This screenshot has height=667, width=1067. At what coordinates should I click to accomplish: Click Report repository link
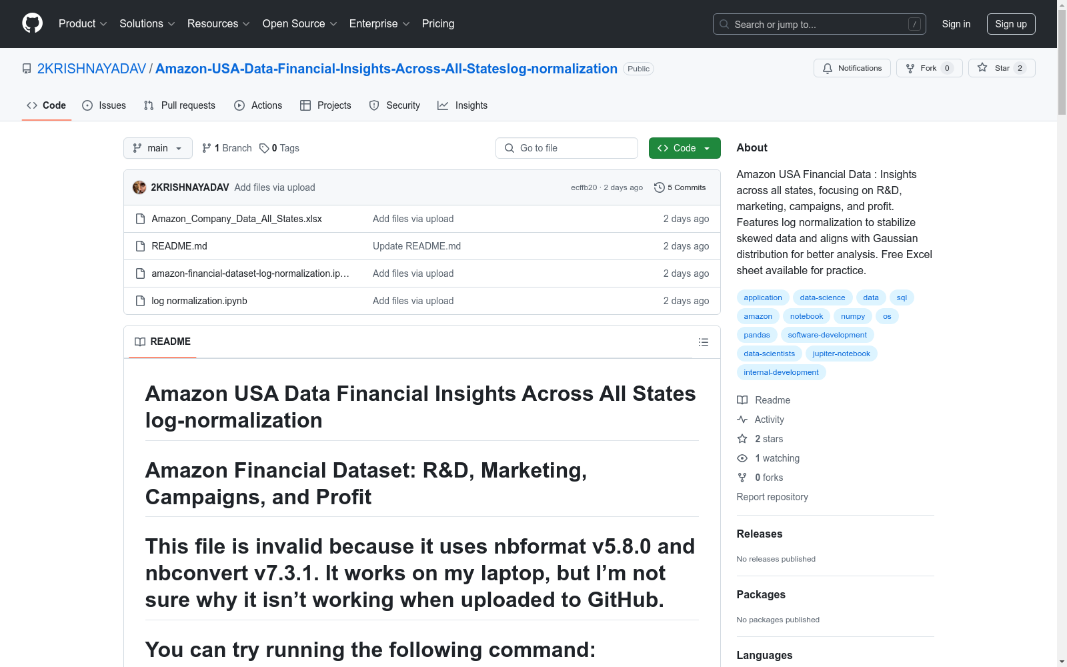point(772,497)
